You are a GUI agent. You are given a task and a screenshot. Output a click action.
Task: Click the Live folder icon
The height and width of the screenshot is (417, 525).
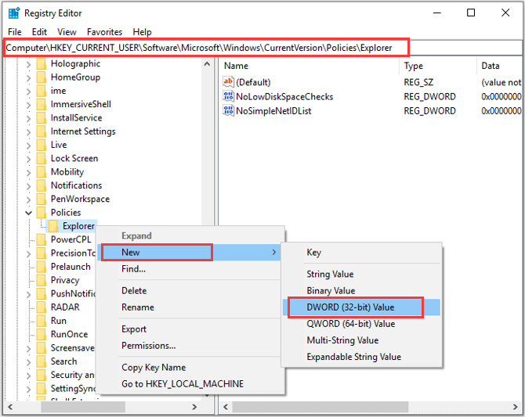coord(42,145)
